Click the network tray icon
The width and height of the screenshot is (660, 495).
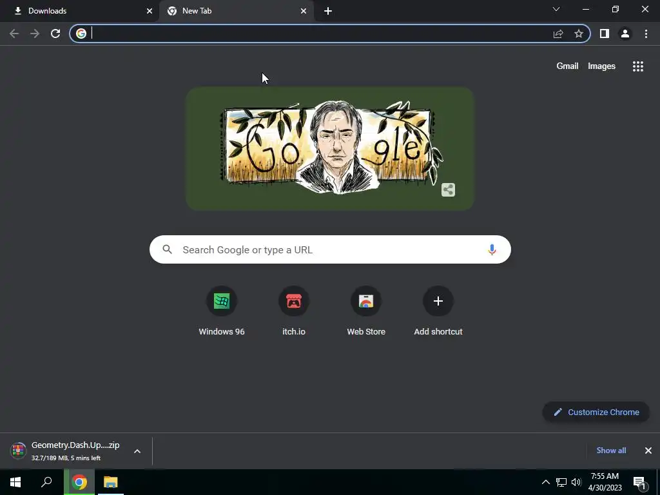click(561, 482)
